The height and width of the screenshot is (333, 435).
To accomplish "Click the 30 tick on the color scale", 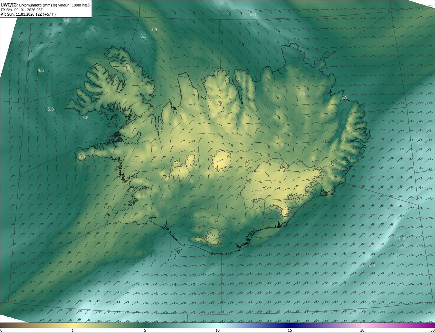I will [362, 331].
